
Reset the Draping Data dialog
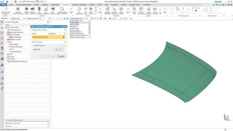tap(63, 27)
